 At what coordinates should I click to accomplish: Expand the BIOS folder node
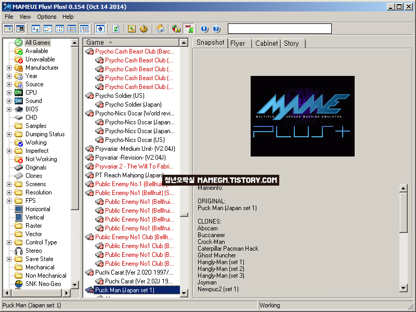(x=9, y=109)
